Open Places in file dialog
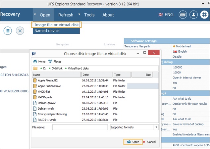 pos(55,62)
